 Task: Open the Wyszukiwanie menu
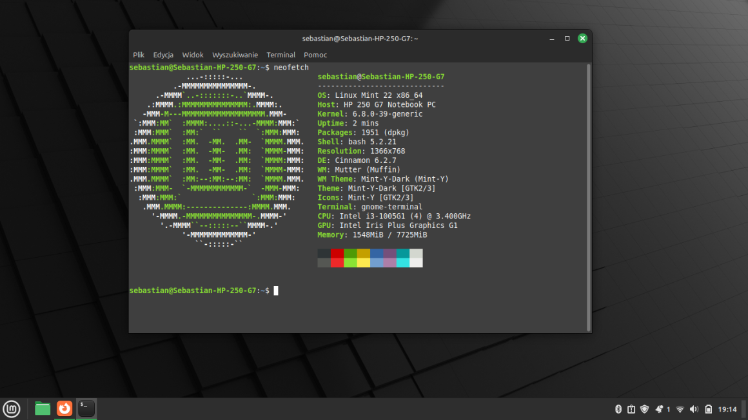point(235,55)
